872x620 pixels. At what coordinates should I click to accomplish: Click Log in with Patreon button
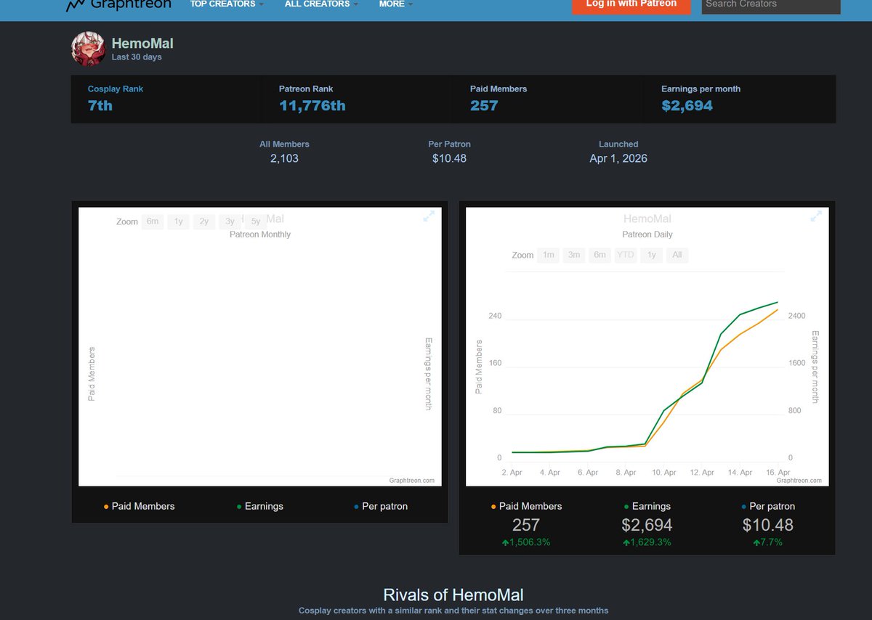631,5
